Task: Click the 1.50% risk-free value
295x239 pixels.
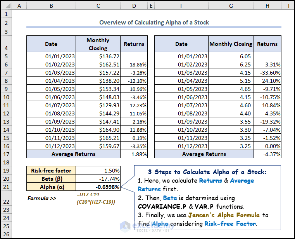Action: (98, 171)
